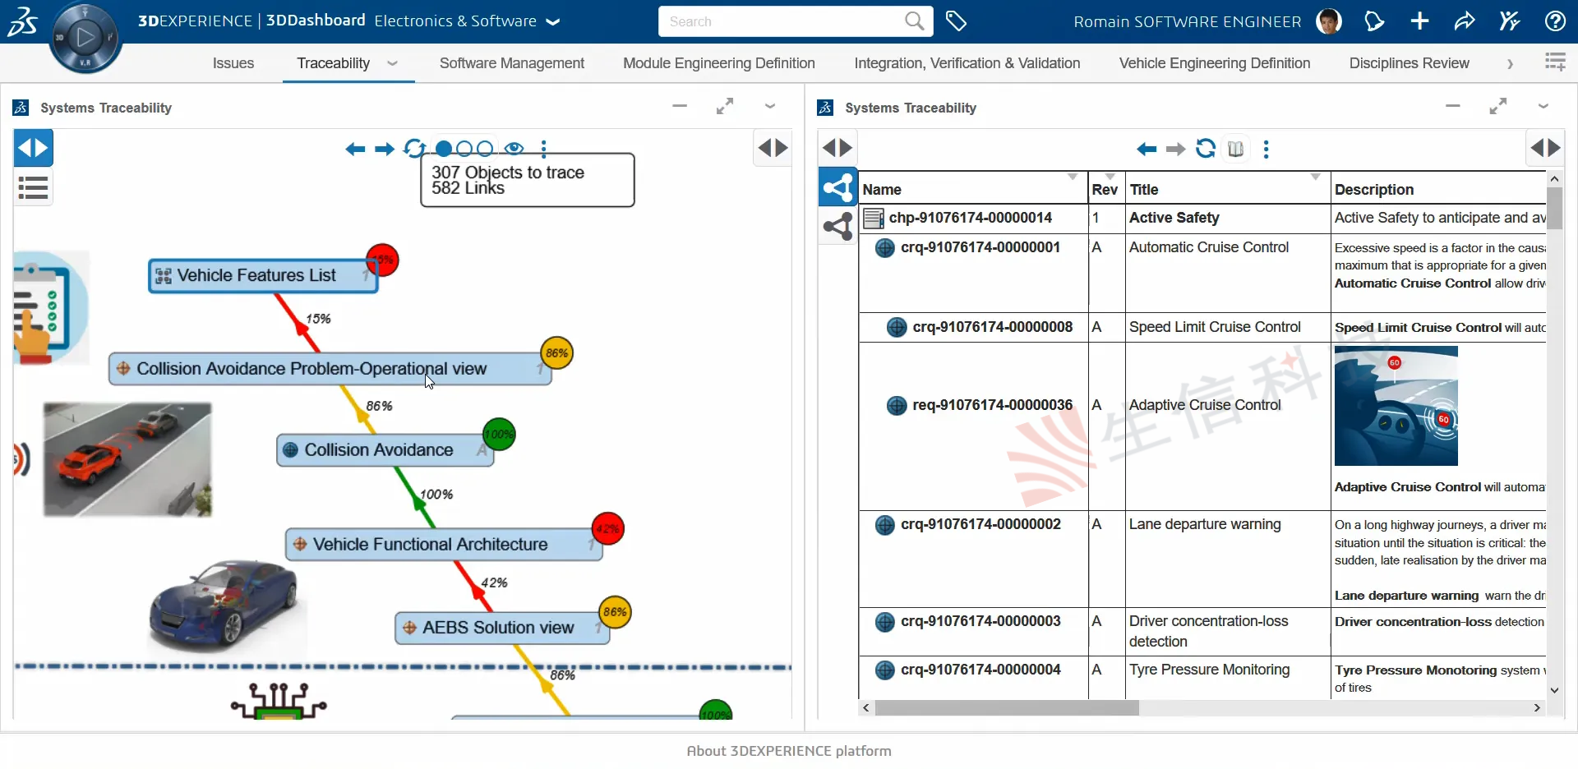Click the Adaptive Cruise Control dashboard image

click(x=1396, y=406)
